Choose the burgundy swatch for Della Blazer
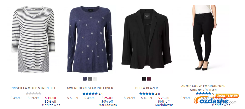Image resolution: width=245 pixels, height=109 pixels. (149, 79)
